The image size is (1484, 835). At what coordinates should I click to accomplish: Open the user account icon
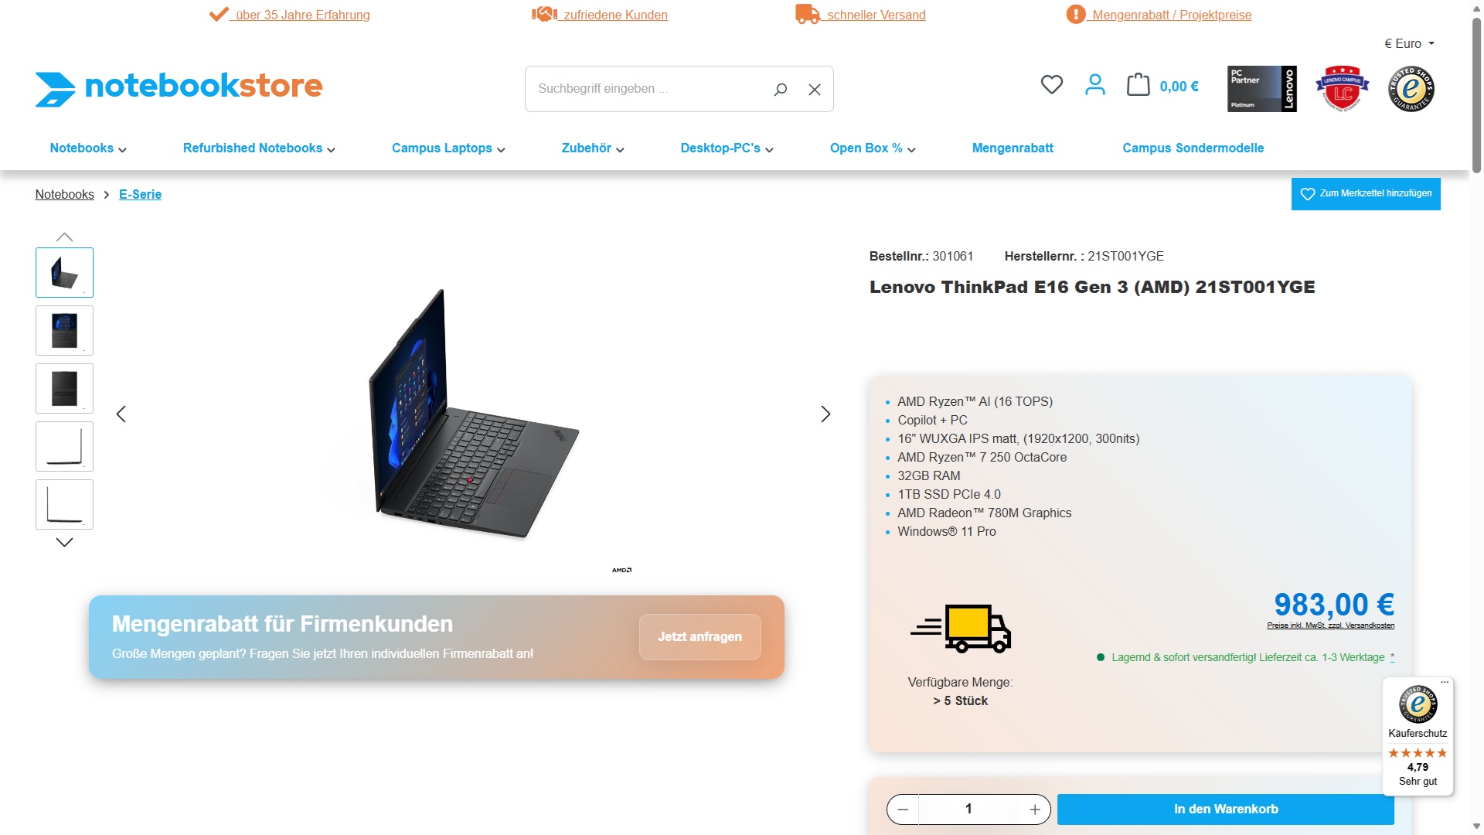click(1094, 84)
